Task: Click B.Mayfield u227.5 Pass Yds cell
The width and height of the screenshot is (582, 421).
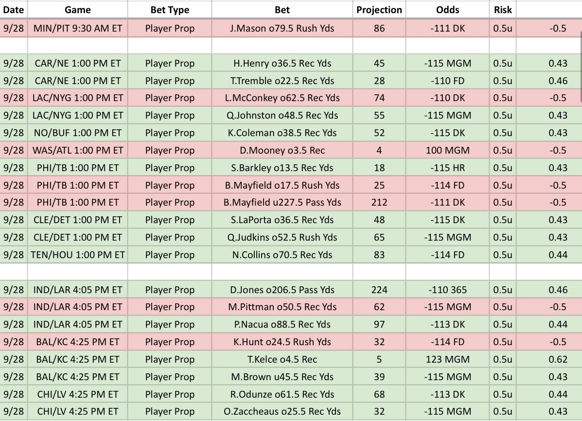Action: [x=282, y=202]
